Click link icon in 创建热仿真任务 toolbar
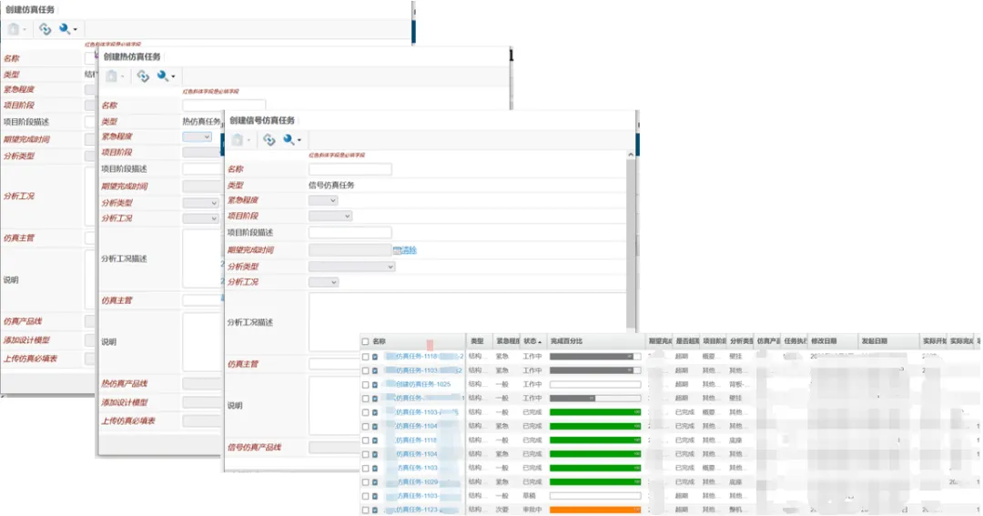This screenshot has width=983, height=516. pyautogui.click(x=143, y=76)
